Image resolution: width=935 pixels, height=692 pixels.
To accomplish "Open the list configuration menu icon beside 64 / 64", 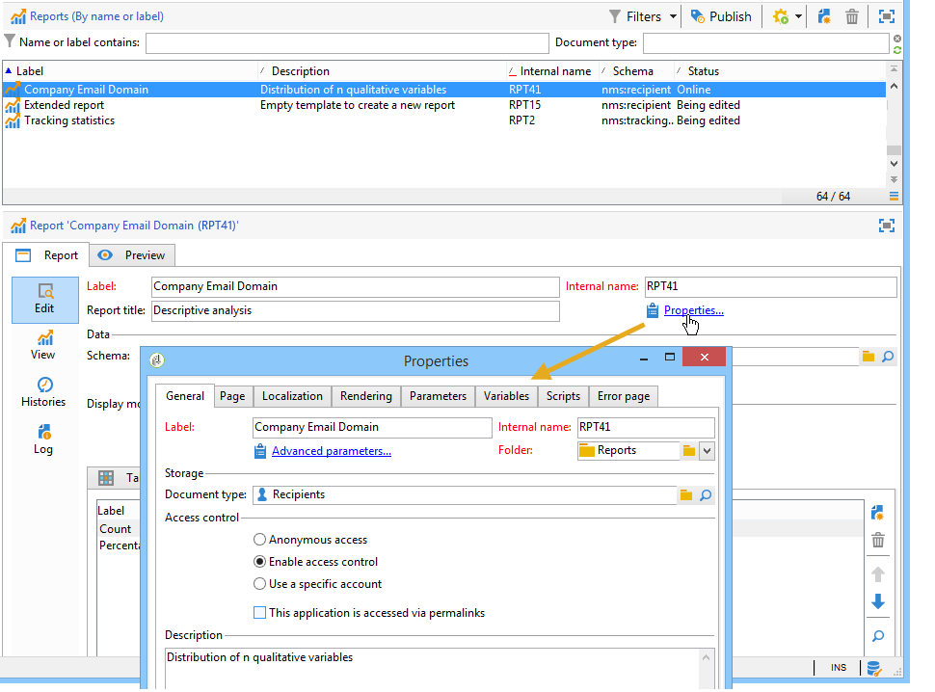I will (x=894, y=196).
